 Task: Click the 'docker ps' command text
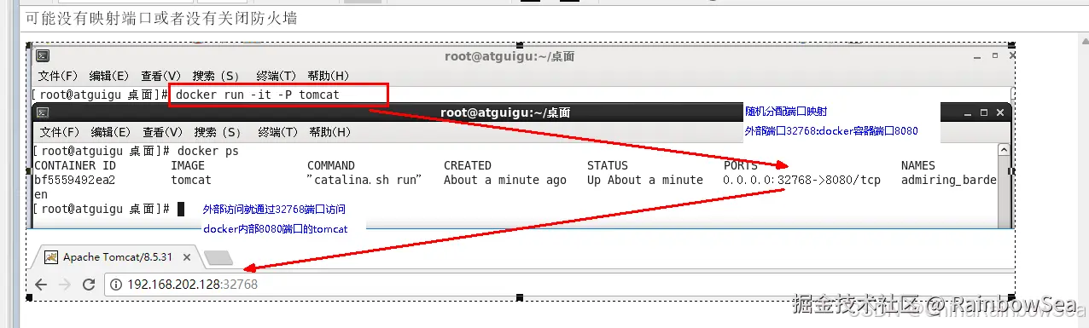coord(207,151)
